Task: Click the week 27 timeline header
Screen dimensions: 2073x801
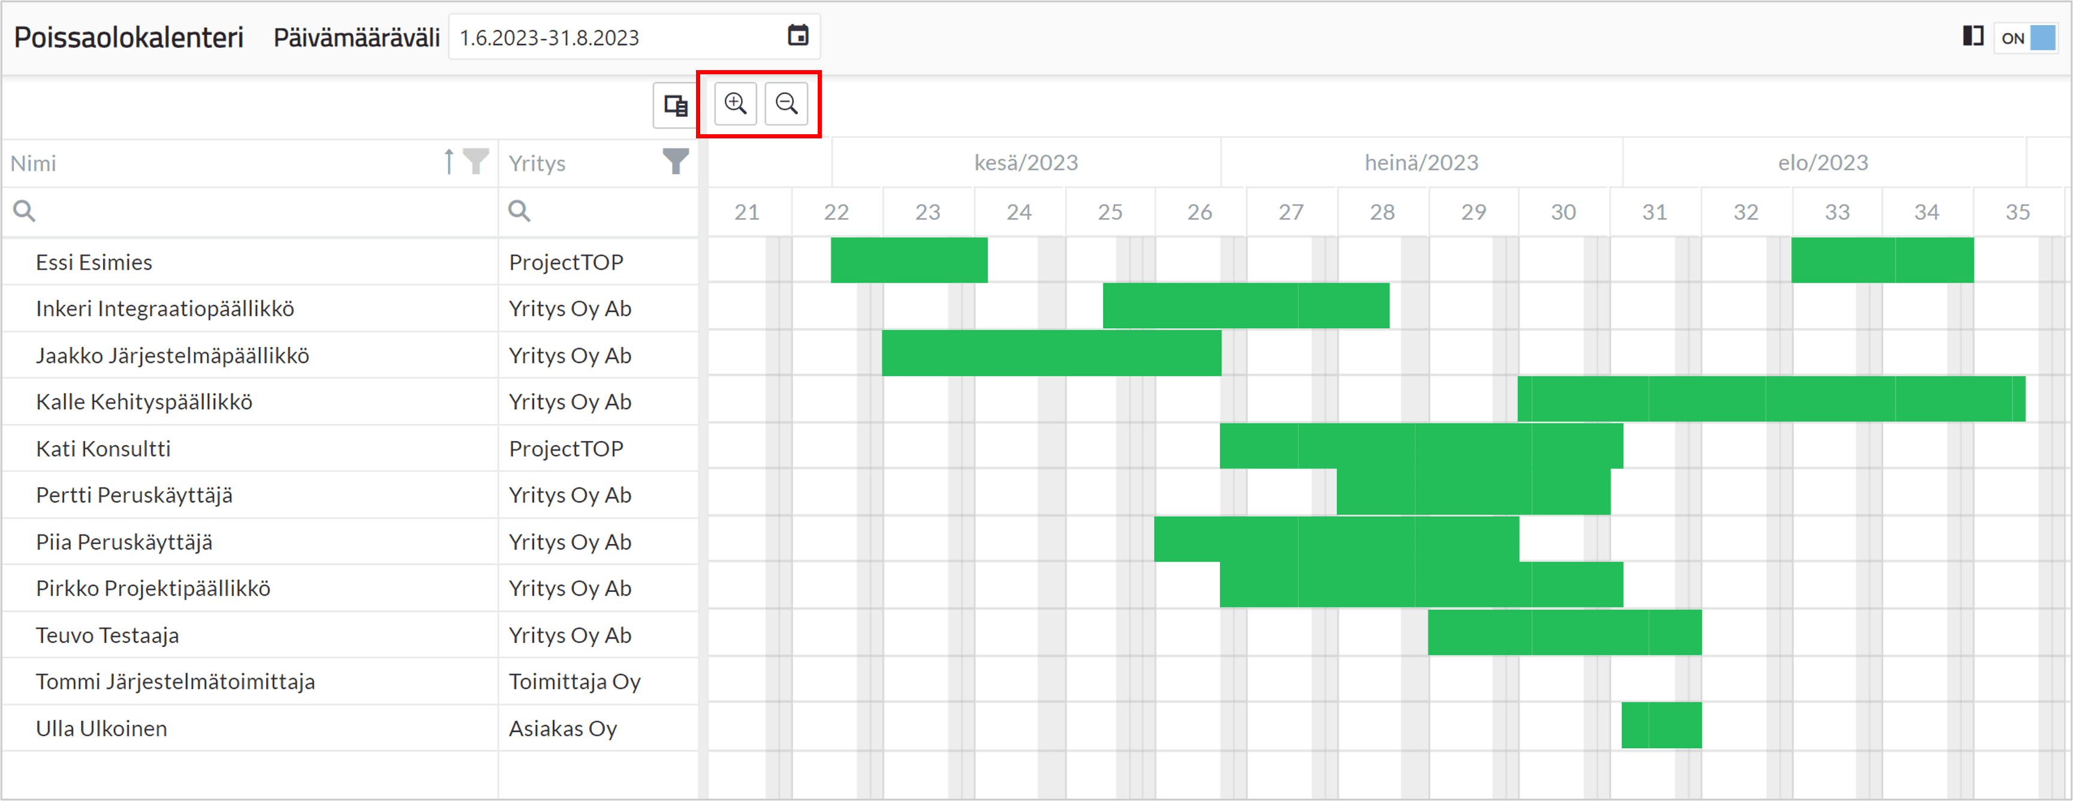Action: tap(1291, 212)
